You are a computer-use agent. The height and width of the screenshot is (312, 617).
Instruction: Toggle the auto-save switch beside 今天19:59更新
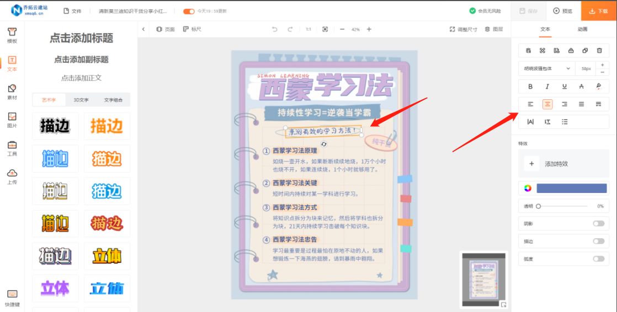pos(189,12)
